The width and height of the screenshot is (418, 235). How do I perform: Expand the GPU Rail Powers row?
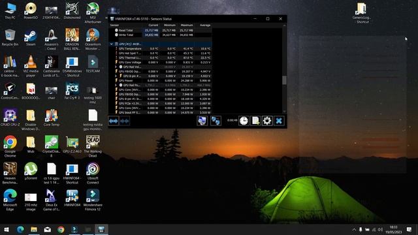(116, 86)
